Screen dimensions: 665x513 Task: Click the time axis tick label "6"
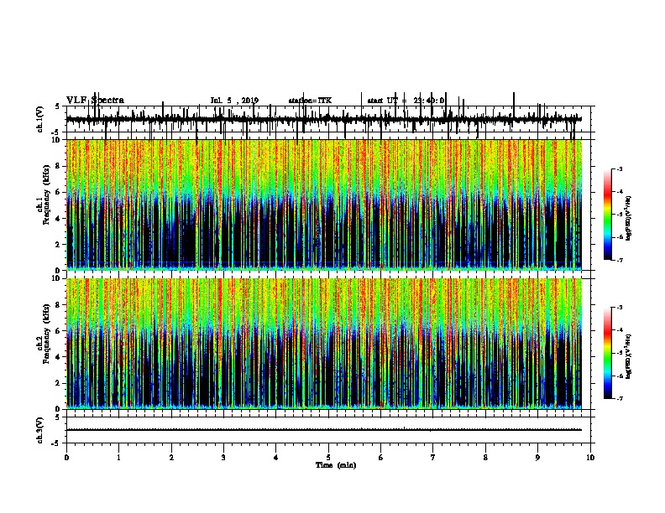tap(381, 458)
